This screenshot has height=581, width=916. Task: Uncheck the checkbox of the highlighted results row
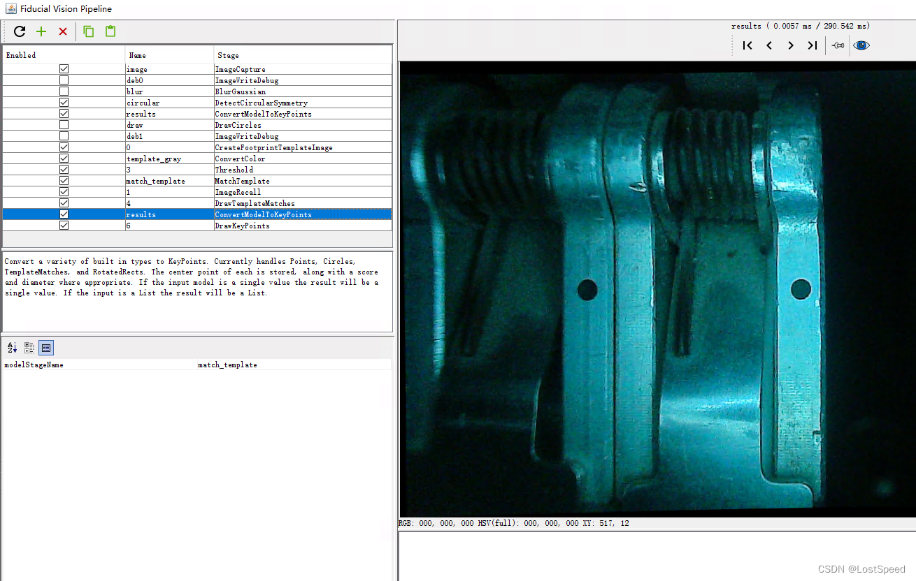point(64,214)
